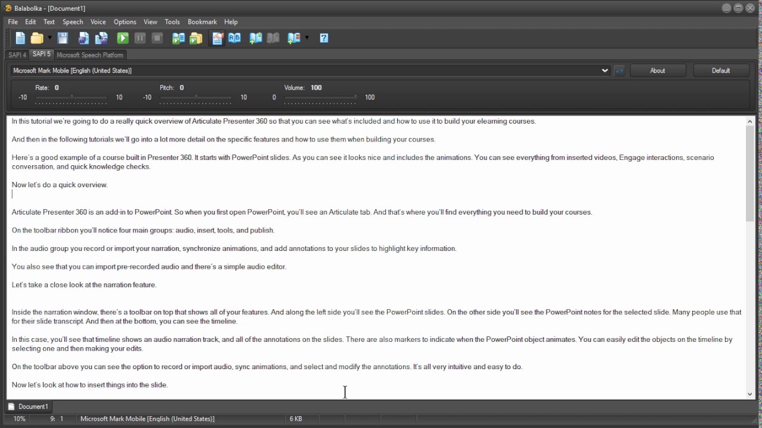Toggle the Watch Clipboard icon
The image size is (762, 428).
(217, 38)
